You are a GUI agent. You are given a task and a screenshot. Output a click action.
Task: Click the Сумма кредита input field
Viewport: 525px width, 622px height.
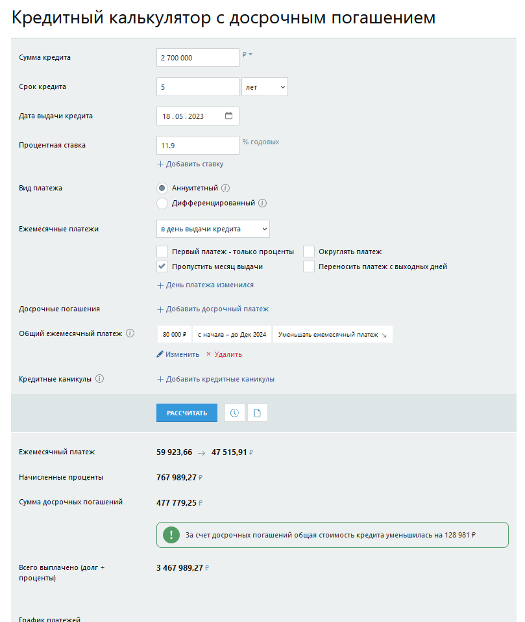point(197,58)
